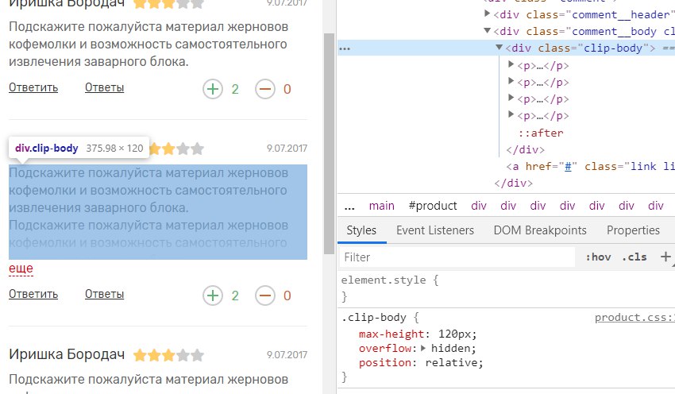Upvote the second comment with plus icon

click(213, 295)
